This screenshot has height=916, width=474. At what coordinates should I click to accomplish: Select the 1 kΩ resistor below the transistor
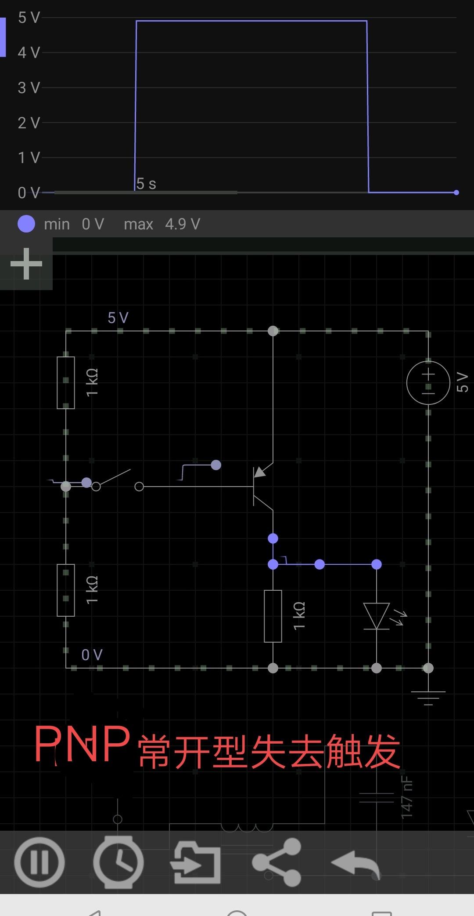coord(273,616)
